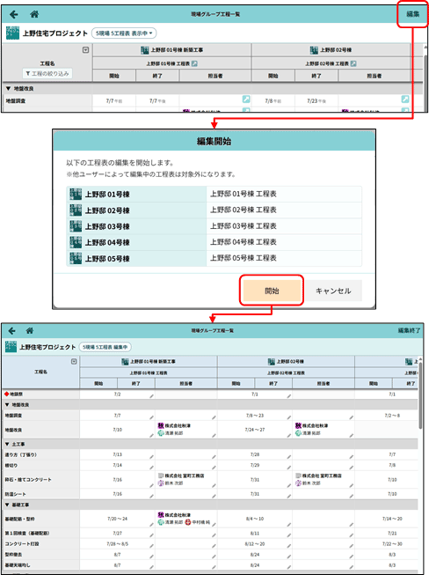Collapse the 土工事 section
The width and height of the screenshot is (429, 575).
[x=7, y=444]
